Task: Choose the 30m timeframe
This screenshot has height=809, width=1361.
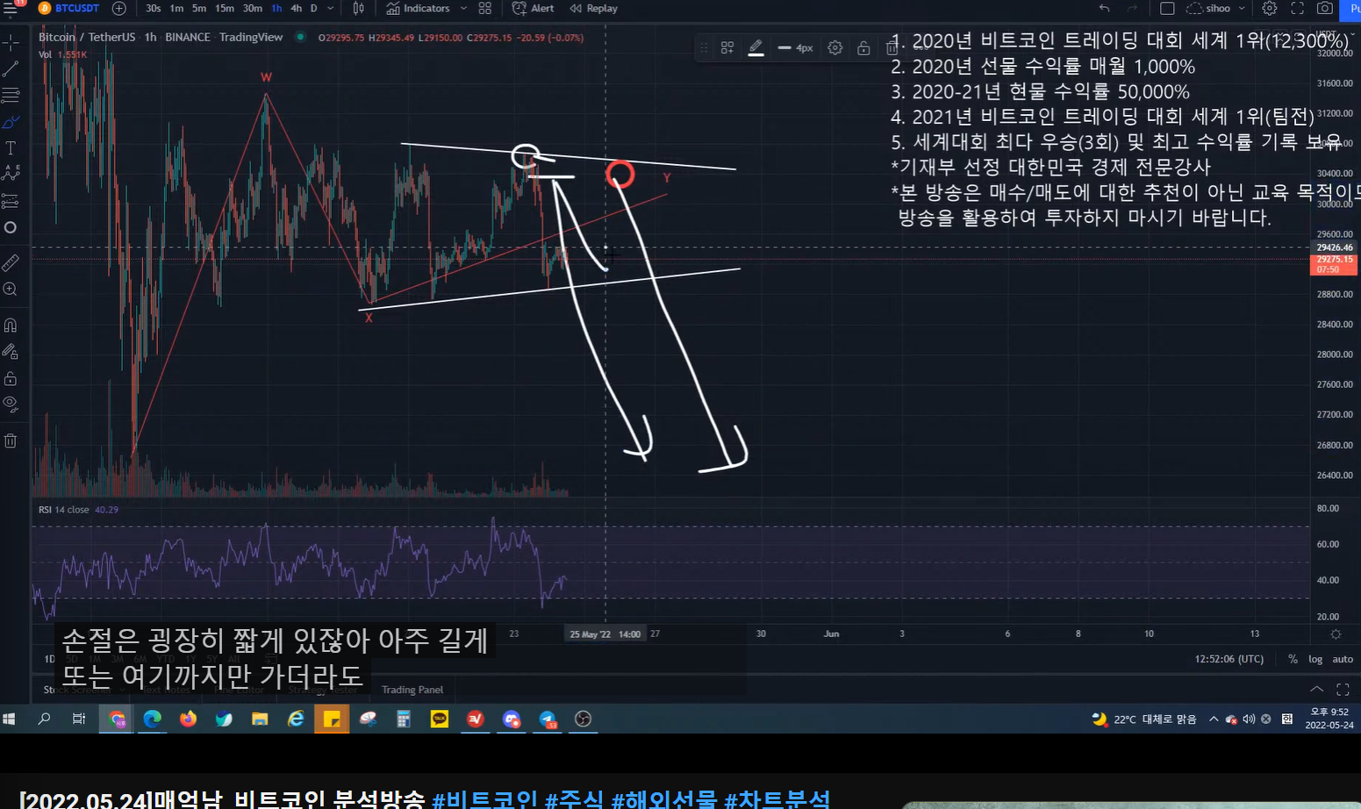Action: click(253, 8)
